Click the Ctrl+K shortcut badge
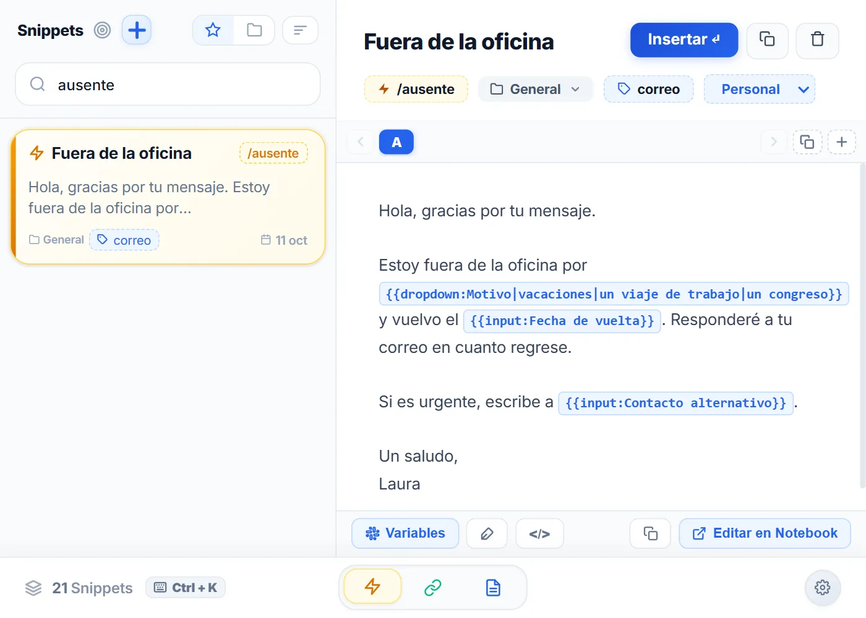 click(186, 588)
